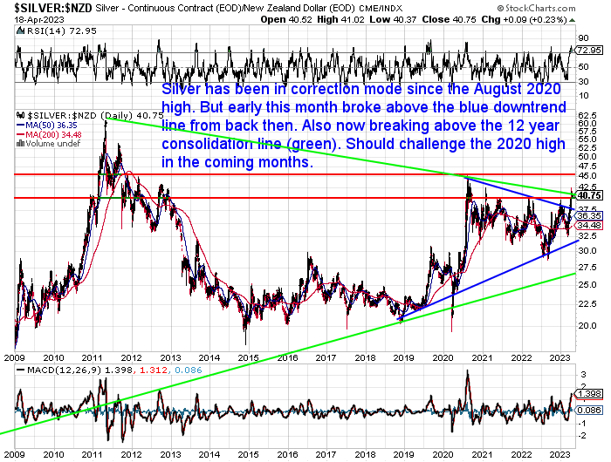The height and width of the screenshot is (462, 611).
Task: Click the MACD(12,26,9) indicator label
Action: click(x=65, y=370)
